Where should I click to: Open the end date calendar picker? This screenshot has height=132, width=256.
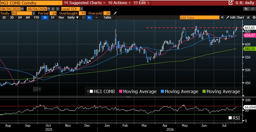pos(49,9)
